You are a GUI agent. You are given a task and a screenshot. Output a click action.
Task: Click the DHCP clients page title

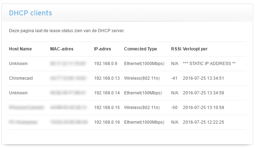tap(30, 13)
